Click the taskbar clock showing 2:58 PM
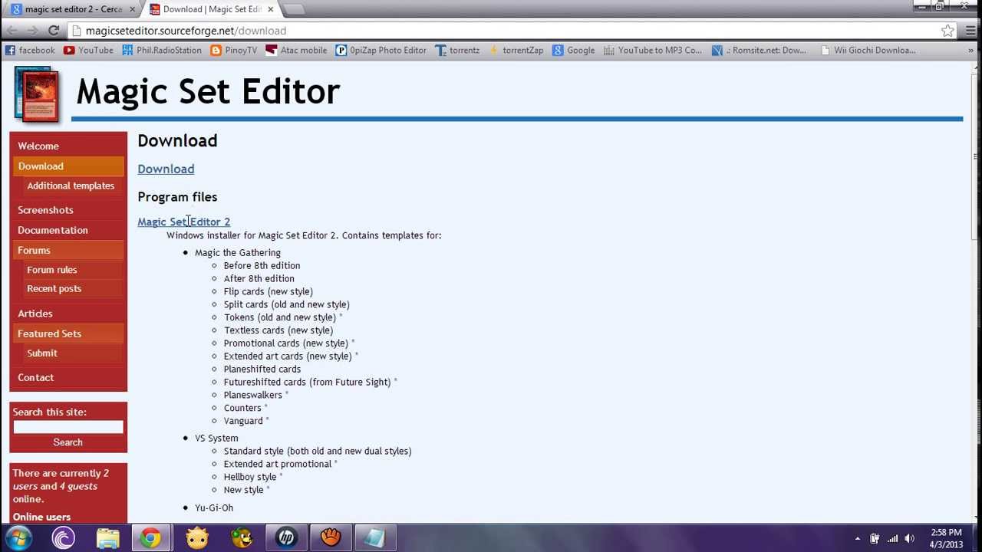Image resolution: width=982 pixels, height=552 pixels. [x=946, y=538]
